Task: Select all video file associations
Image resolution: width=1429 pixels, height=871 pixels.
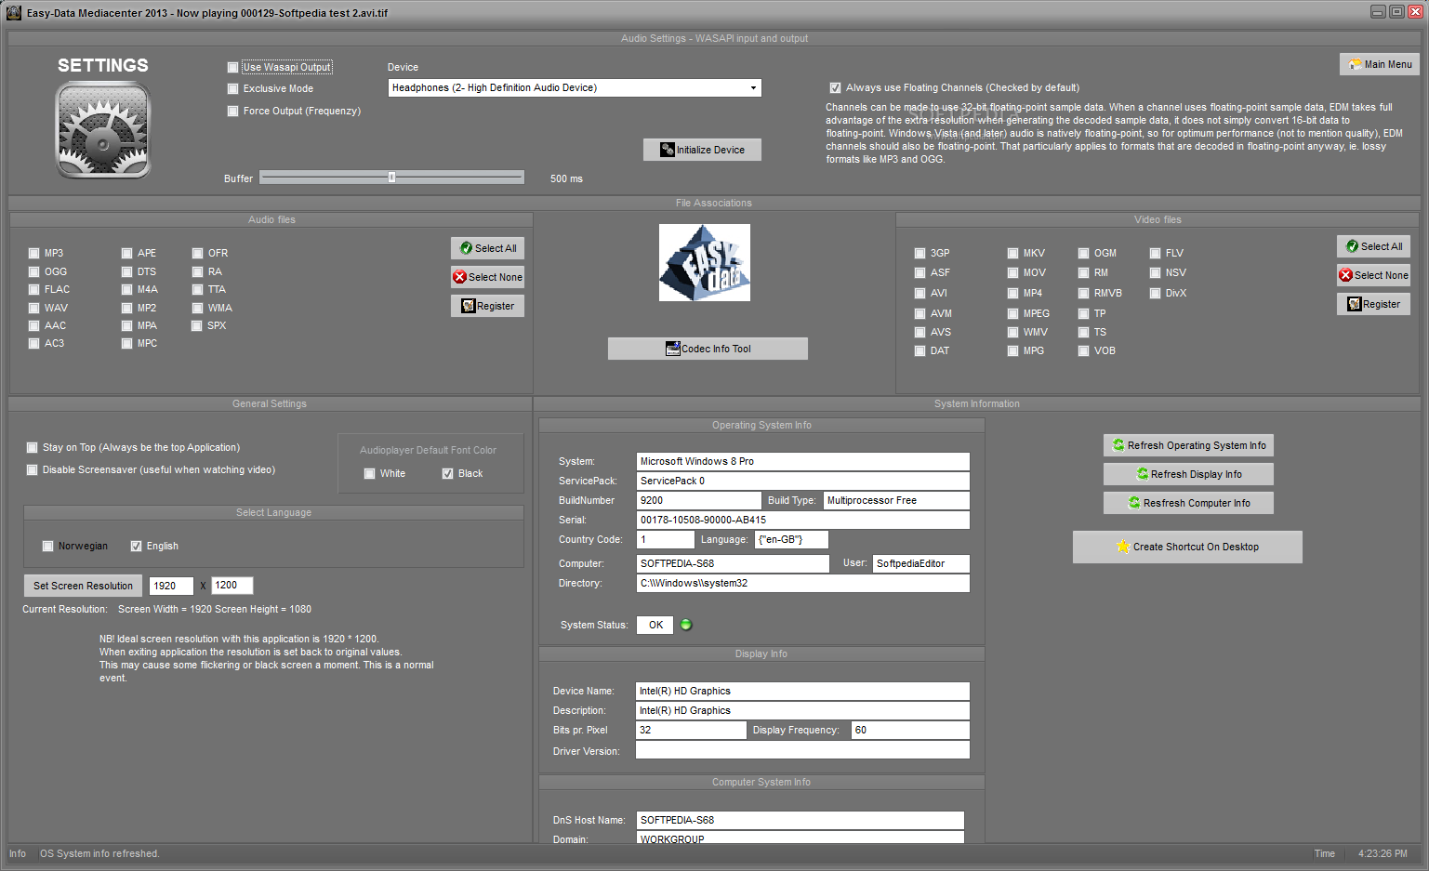Action: coord(1373,246)
